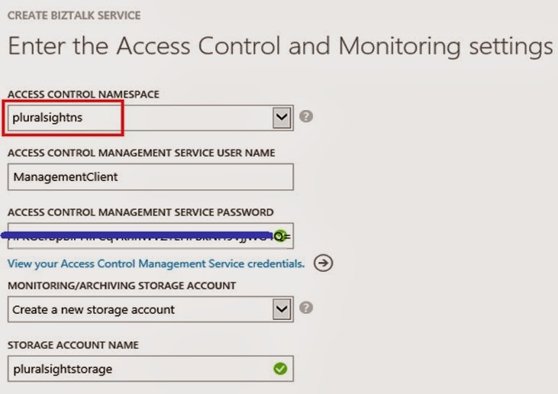
Task: Click the 'ACCESS CONTROL NAMESPACE' label
Action: pyautogui.click(x=83, y=94)
